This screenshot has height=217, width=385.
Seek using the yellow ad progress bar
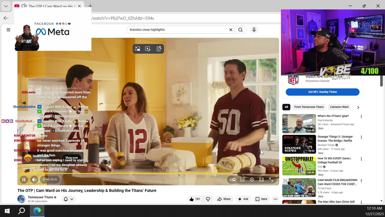(x=148, y=173)
